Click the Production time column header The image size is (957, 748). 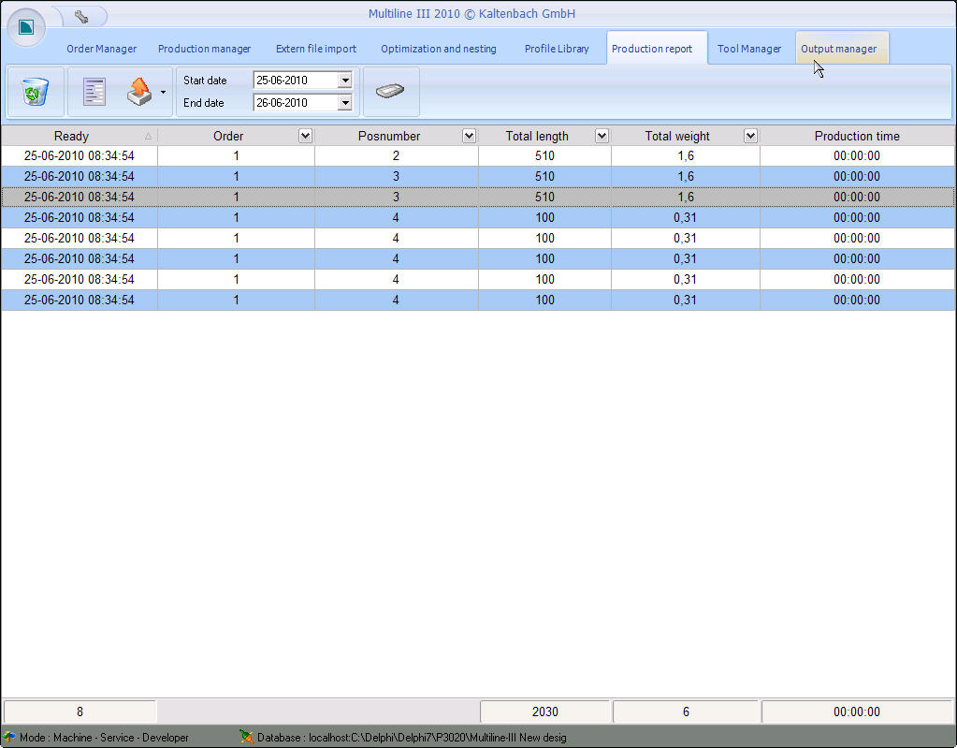point(857,136)
